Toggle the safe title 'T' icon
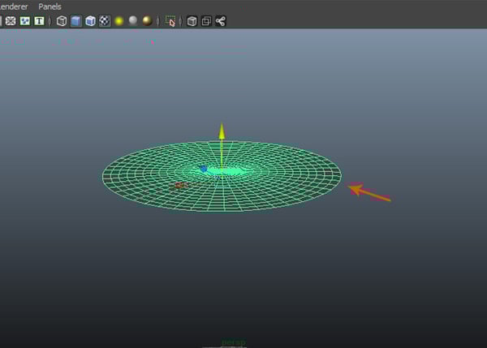The width and height of the screenshot is (487, 348). point(38,21)
